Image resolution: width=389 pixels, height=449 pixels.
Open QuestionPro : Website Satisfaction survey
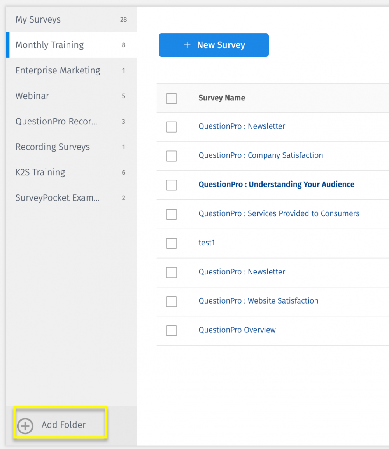point(258,301)
